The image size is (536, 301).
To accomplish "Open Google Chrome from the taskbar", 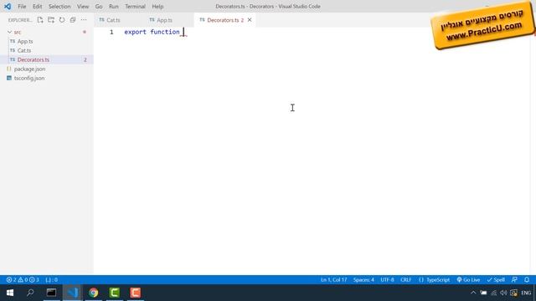I will [x=93, y=293].
